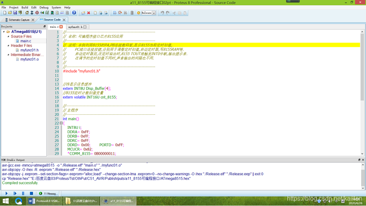
Task: Save project with the floppy disk icon
Action: 15,13
